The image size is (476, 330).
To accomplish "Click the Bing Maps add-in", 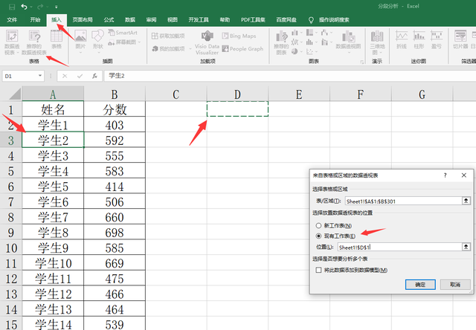I will [x=239, y=36].
